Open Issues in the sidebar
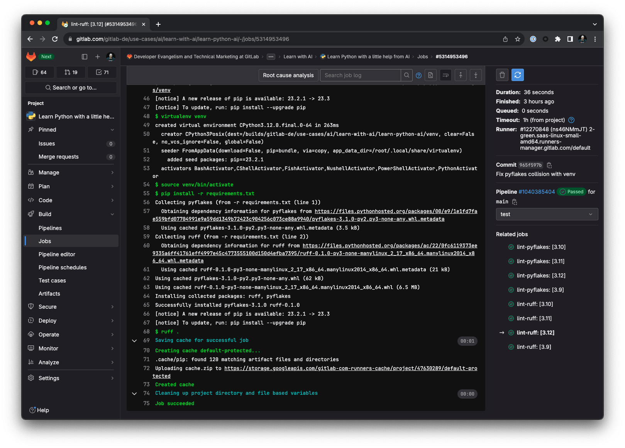This screenshot has width=625, height=448. coord(71,144)
